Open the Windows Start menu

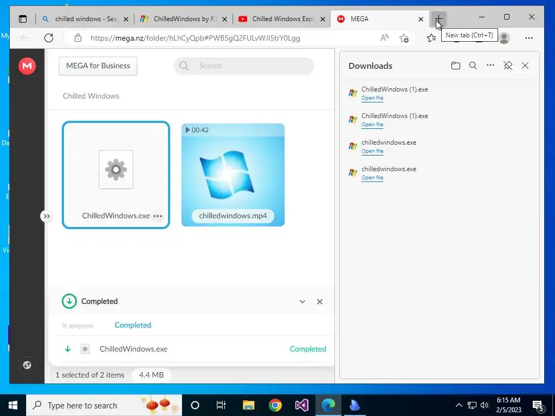[13, 405]
